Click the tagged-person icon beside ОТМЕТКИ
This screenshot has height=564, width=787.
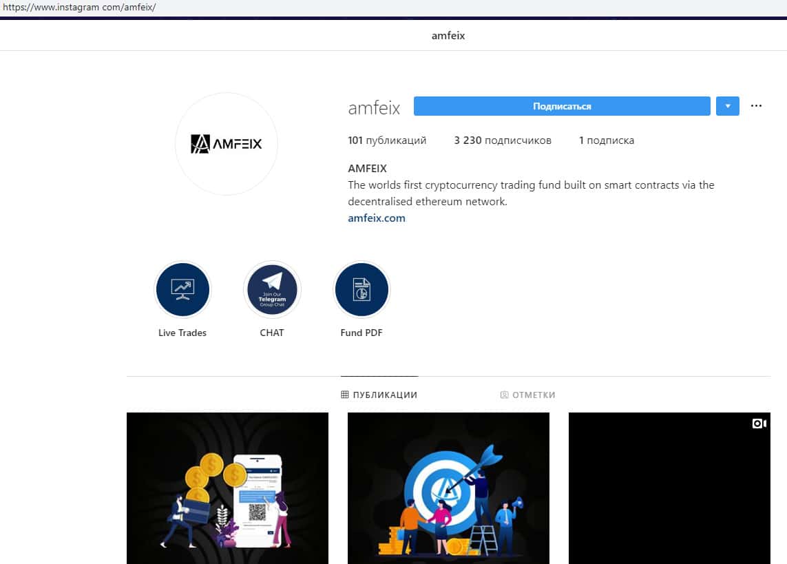coord(504,395)
